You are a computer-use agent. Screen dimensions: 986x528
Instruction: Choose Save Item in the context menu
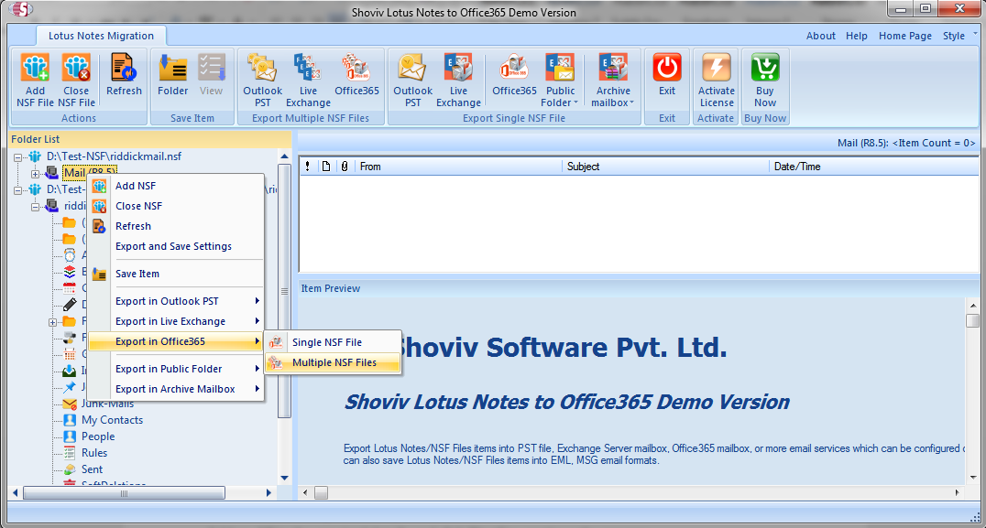(175, 274)
